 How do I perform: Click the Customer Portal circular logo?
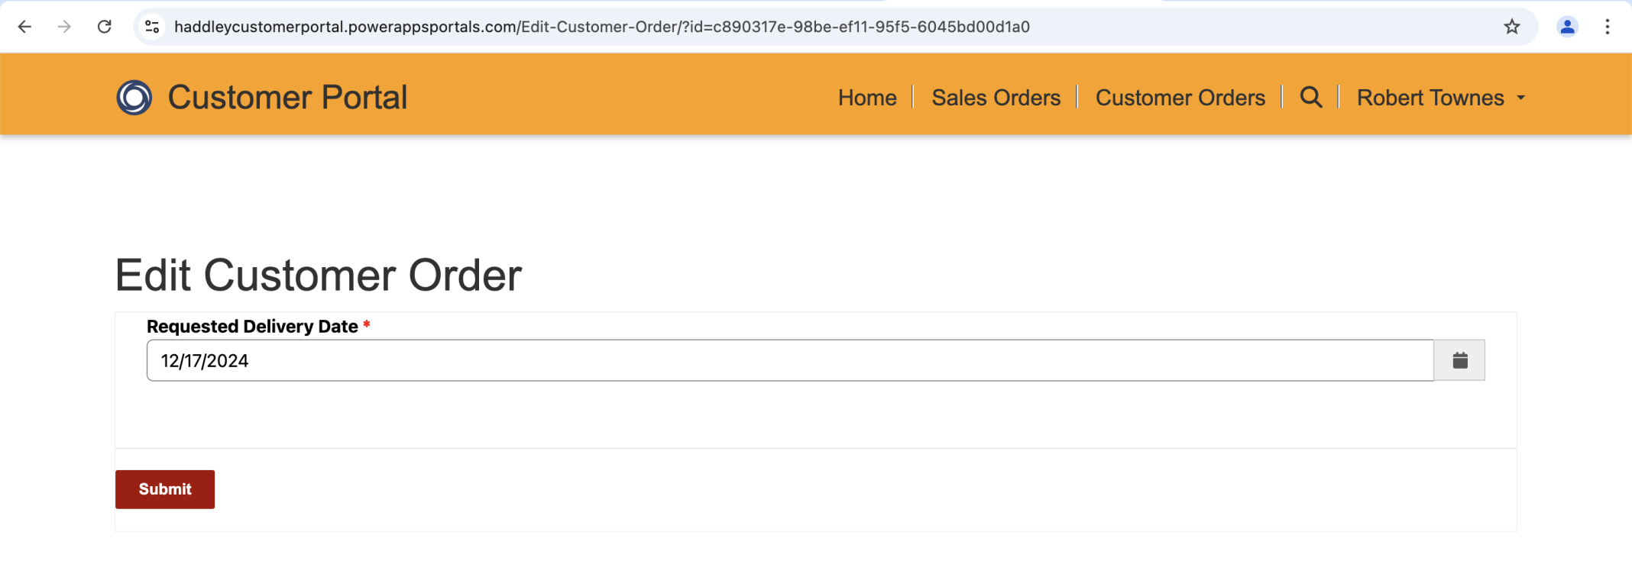click(134, 98)
